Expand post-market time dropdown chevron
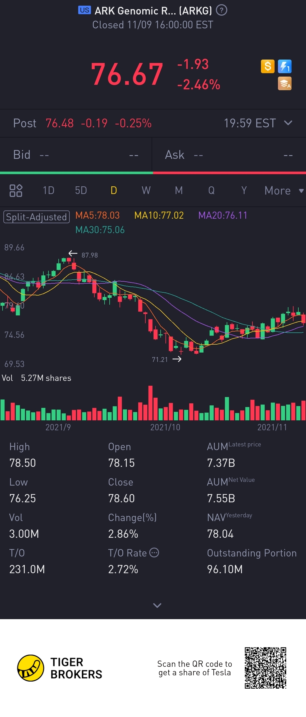The width and height of the screenshot is (306, 717). [288, 123]
